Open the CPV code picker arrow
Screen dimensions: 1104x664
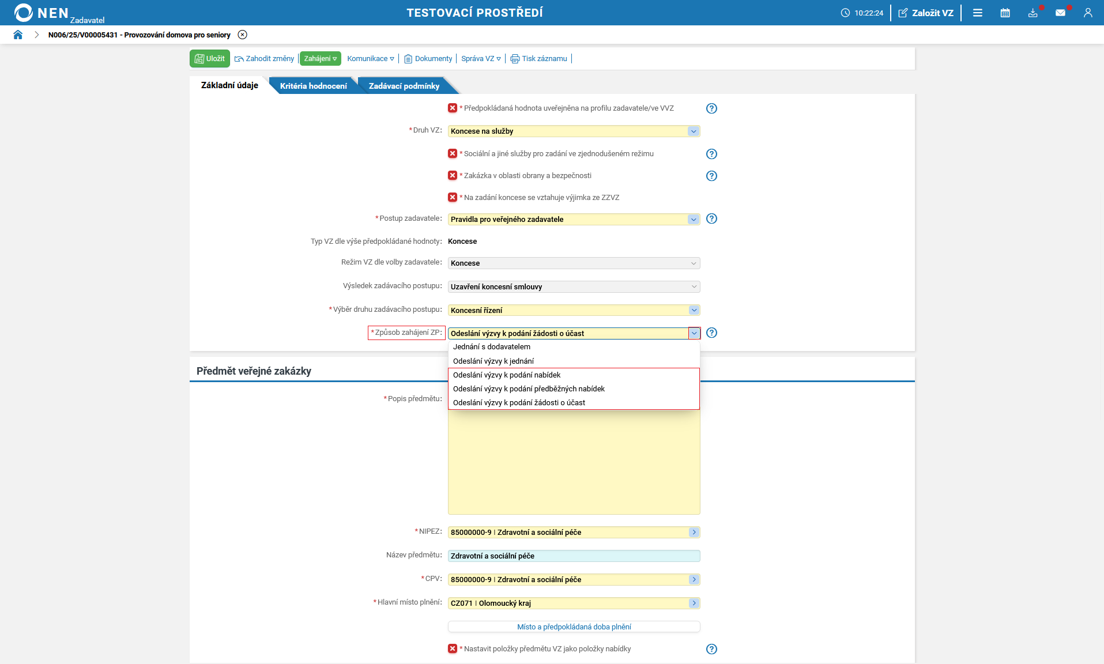(694, 580)
